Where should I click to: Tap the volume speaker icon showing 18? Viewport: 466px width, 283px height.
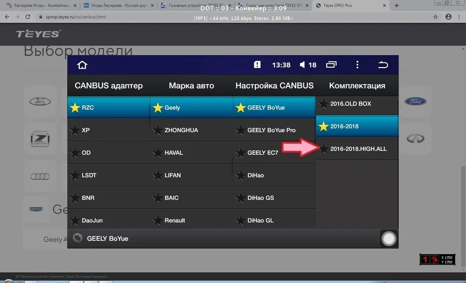[x=302, y=65]
